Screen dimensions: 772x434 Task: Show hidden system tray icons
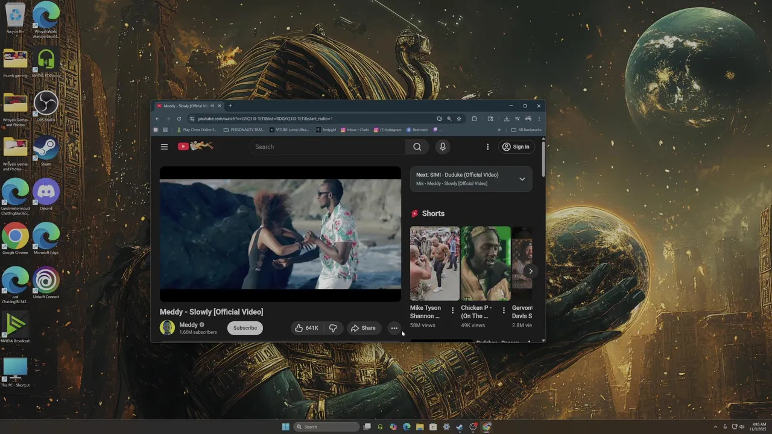click(715, 427)
